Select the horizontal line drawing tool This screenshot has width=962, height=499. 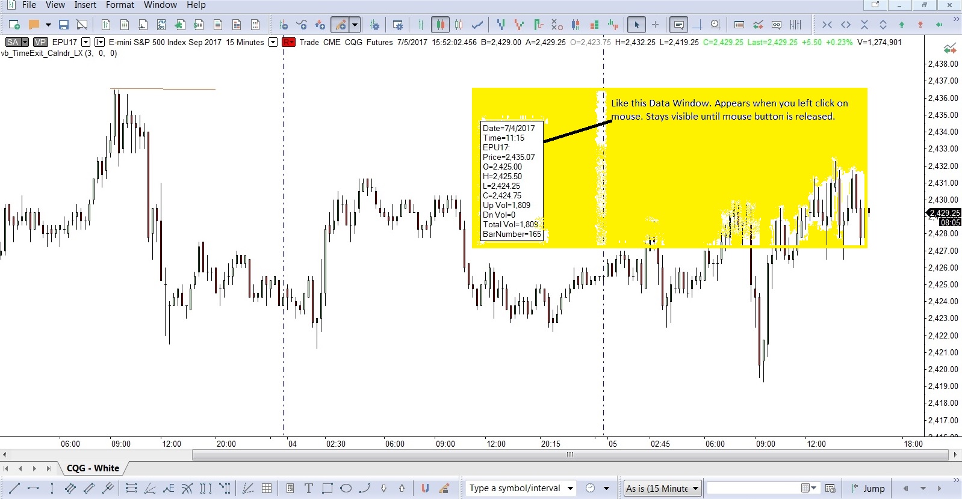point(33,488)
